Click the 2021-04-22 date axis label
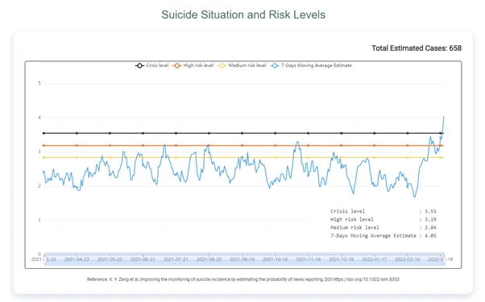 click(77, 259)
